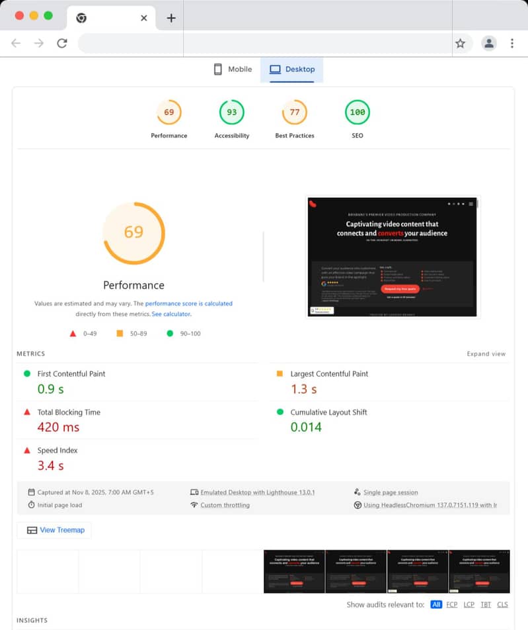Image resolution: width=528 pixels, height=630 pixels.
Task: Click the '0.014' layout shift value
Action: click(x=306, y=427)
